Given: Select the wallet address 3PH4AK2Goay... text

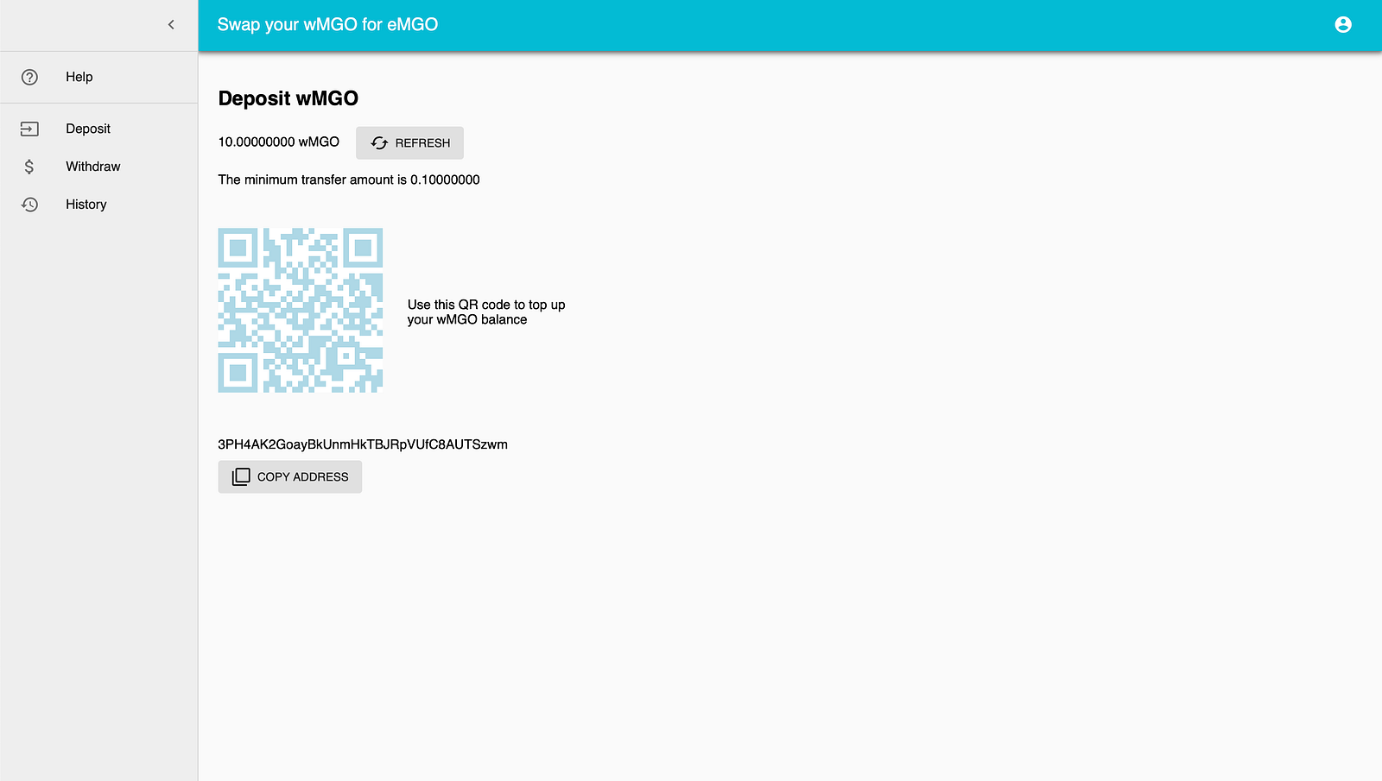Looking at the screenshot, I should (x=363, y=444).
